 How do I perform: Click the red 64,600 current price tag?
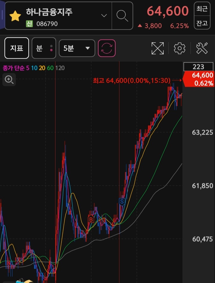199,79
